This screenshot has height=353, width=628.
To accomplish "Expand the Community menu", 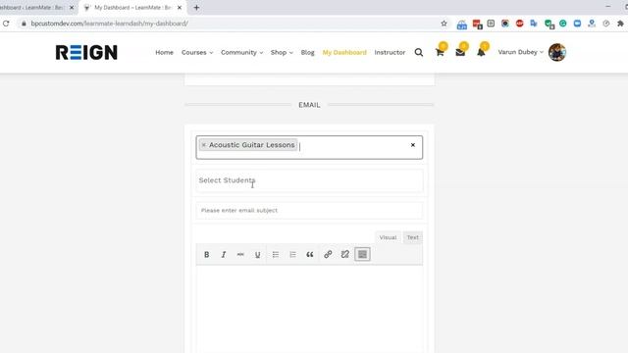I will click(x=242, y=52).
